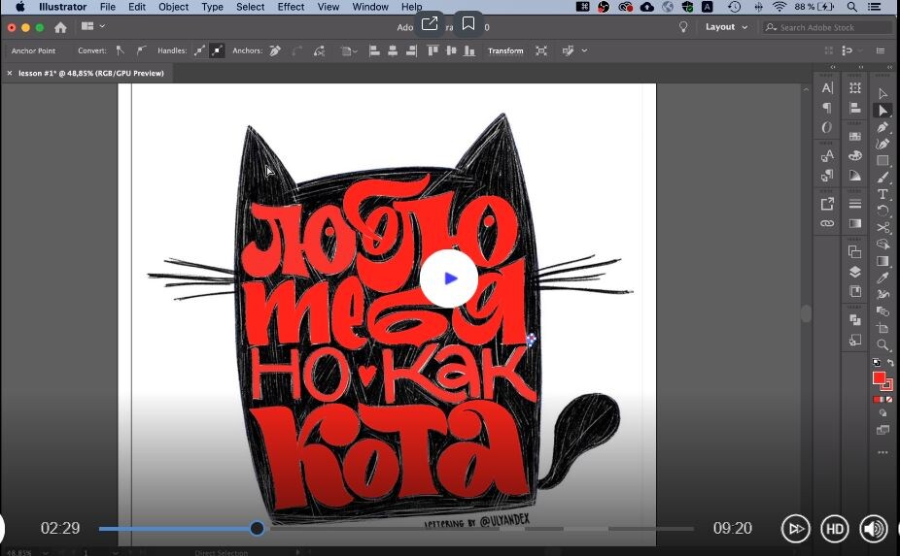
Task: Expand the Arrange Documents dropdown arrow
Action: pos(102,26)
